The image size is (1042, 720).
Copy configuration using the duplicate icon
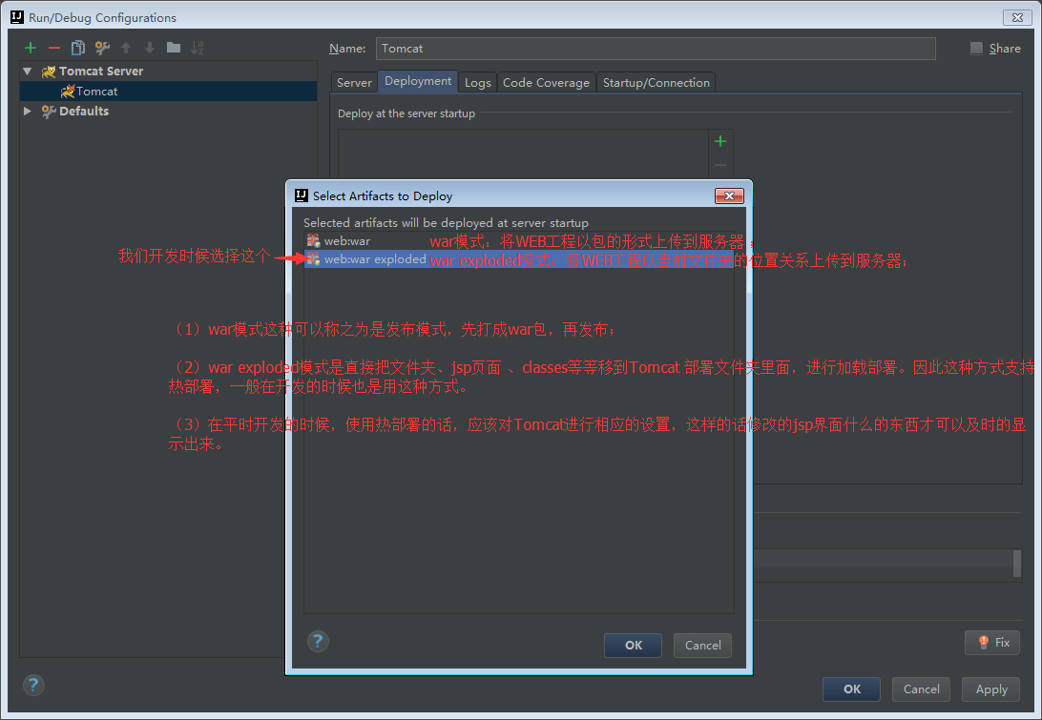pyautogui.click(x=77, y=48)
